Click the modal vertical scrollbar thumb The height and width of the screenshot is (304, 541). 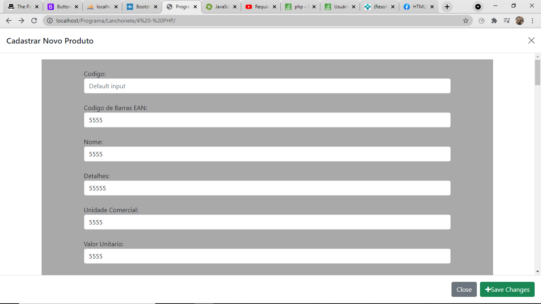pos(537,72)
